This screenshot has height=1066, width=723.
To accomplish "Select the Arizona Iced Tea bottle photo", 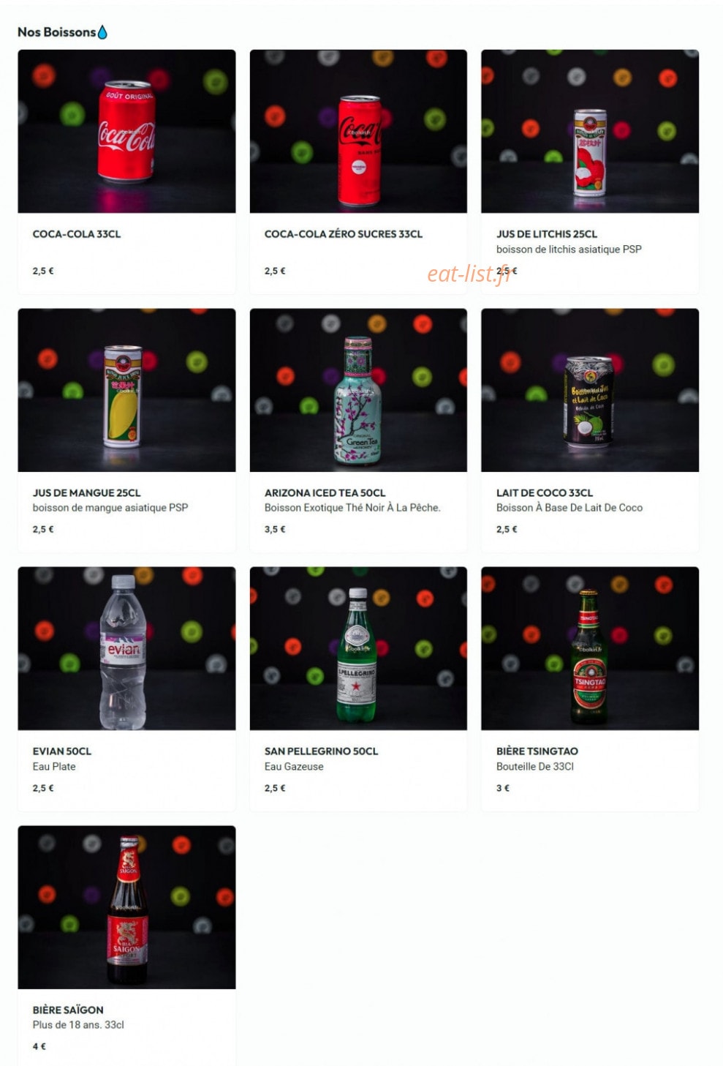I will [x=358, y=390].
